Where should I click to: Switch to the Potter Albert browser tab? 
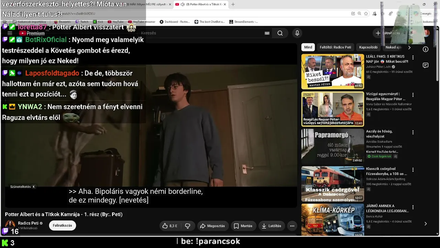pos(200,4)
